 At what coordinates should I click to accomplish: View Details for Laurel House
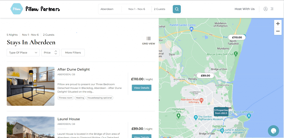(141, 136)
